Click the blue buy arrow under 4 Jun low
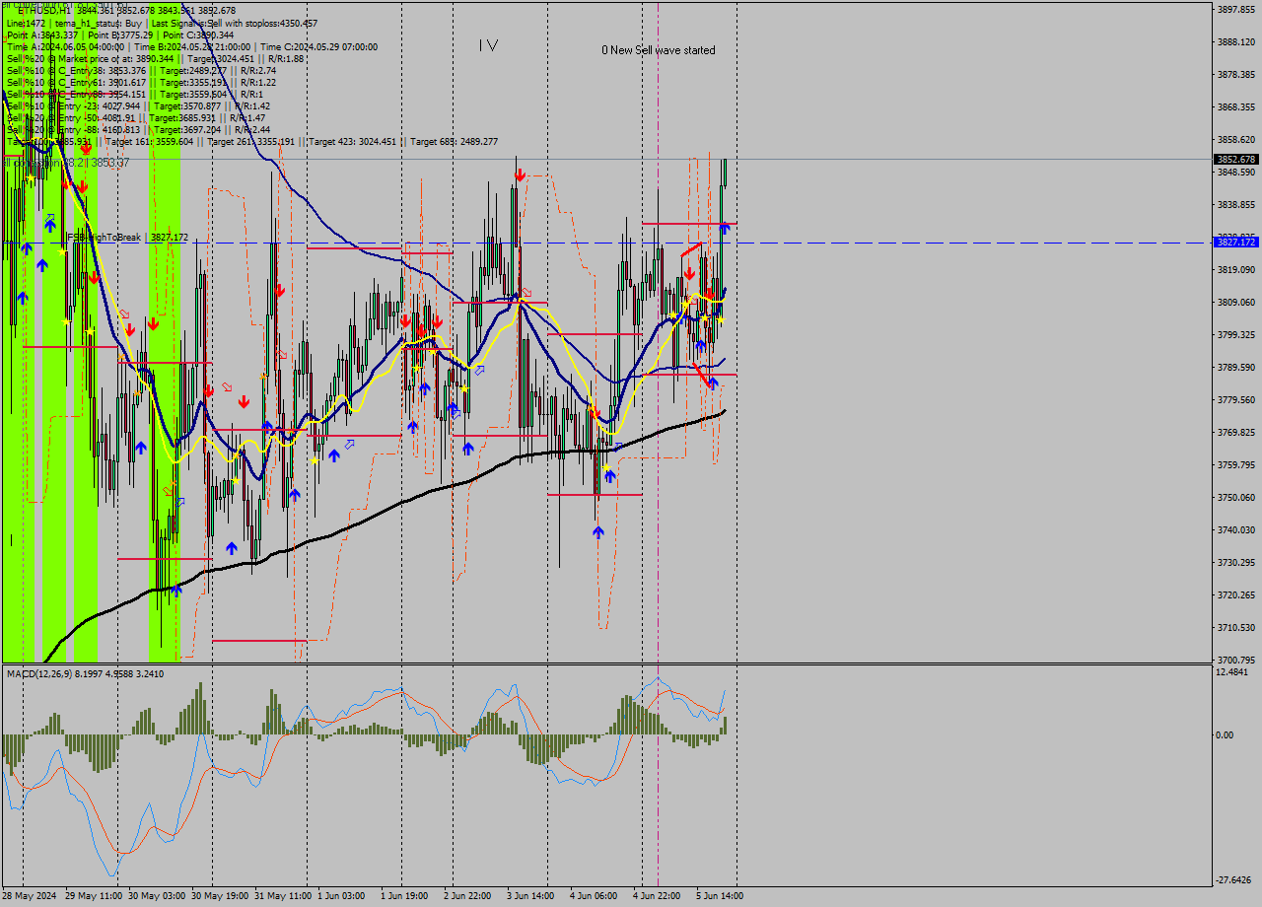 click(x=598, y=532)
